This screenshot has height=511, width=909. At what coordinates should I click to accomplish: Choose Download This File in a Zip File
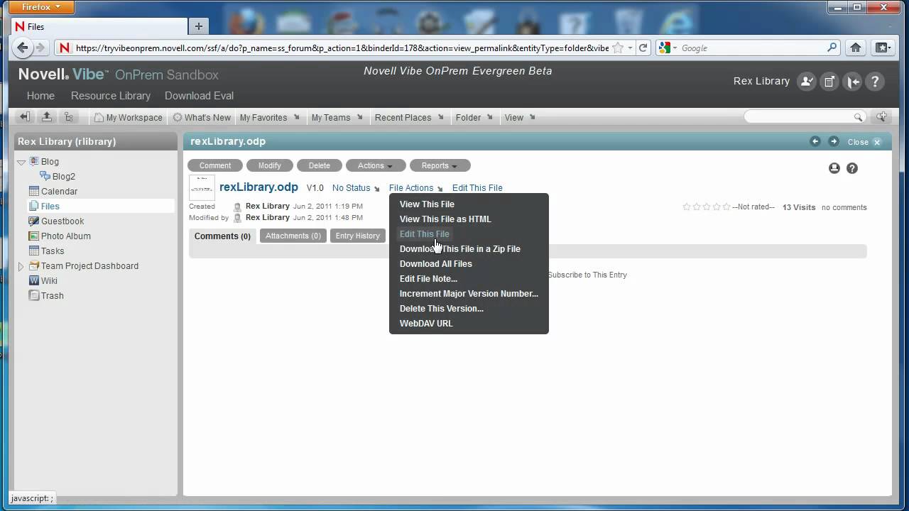click(459, 248)
